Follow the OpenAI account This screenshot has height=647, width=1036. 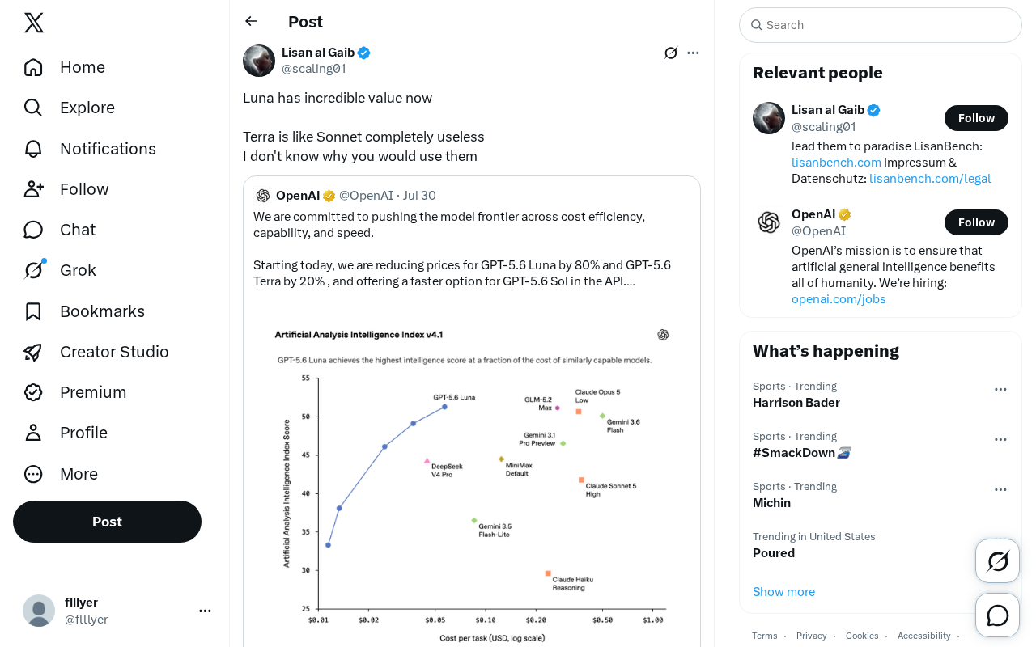click(976, 222)
